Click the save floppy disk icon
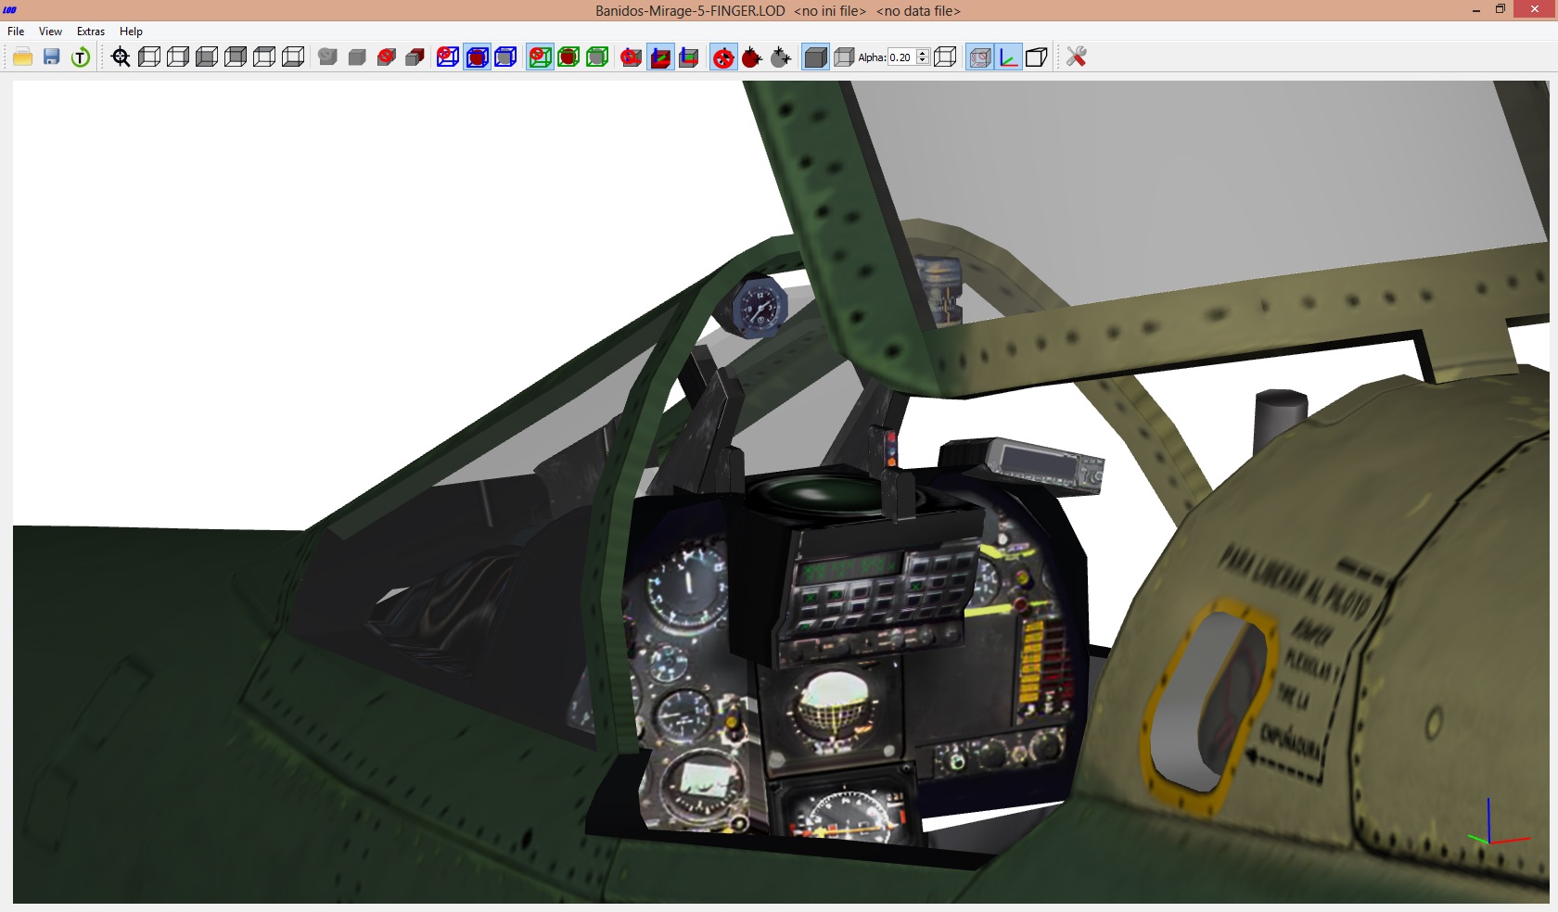This screenshot has width=1558, height=912. (x=52, y=57)
